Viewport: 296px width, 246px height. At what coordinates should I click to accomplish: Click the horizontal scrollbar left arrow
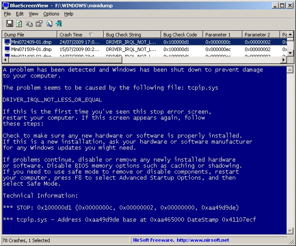(x=5, y=60)
